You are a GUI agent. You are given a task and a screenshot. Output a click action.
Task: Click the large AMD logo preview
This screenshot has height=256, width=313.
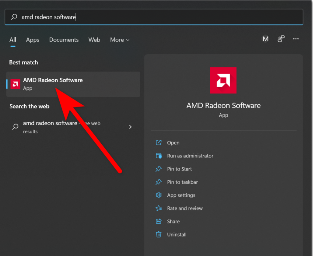(223, 80)
